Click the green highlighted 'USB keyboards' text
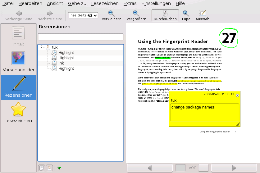This screenshot has width=260, height=173. point(163,58)
